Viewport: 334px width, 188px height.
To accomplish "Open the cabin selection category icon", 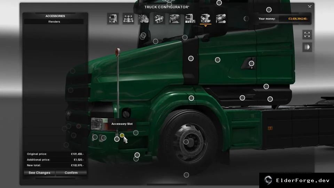I will [x=113, y=18].
